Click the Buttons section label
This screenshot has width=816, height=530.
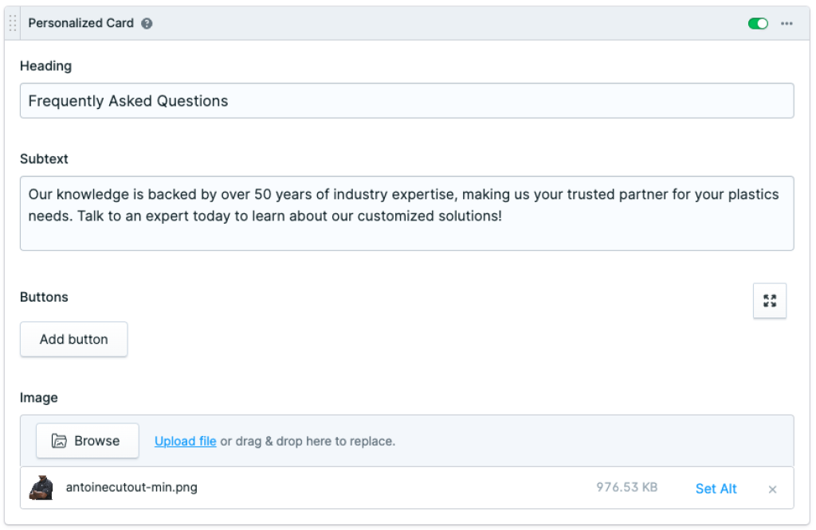(44, 297)
